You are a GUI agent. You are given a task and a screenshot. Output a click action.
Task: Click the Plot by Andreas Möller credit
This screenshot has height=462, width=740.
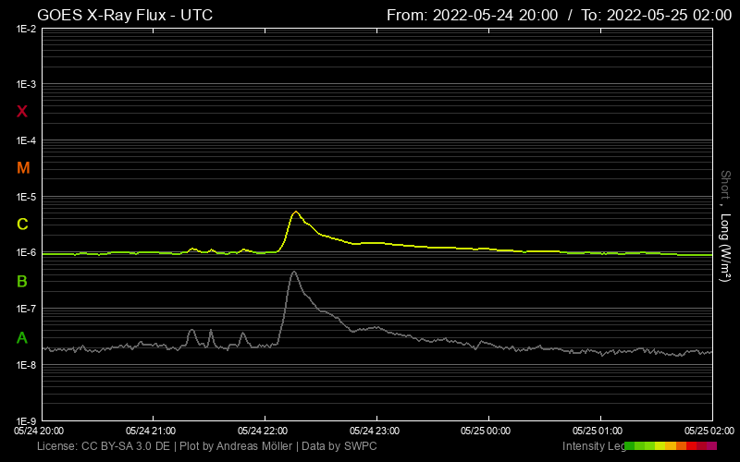pos(236,446)
